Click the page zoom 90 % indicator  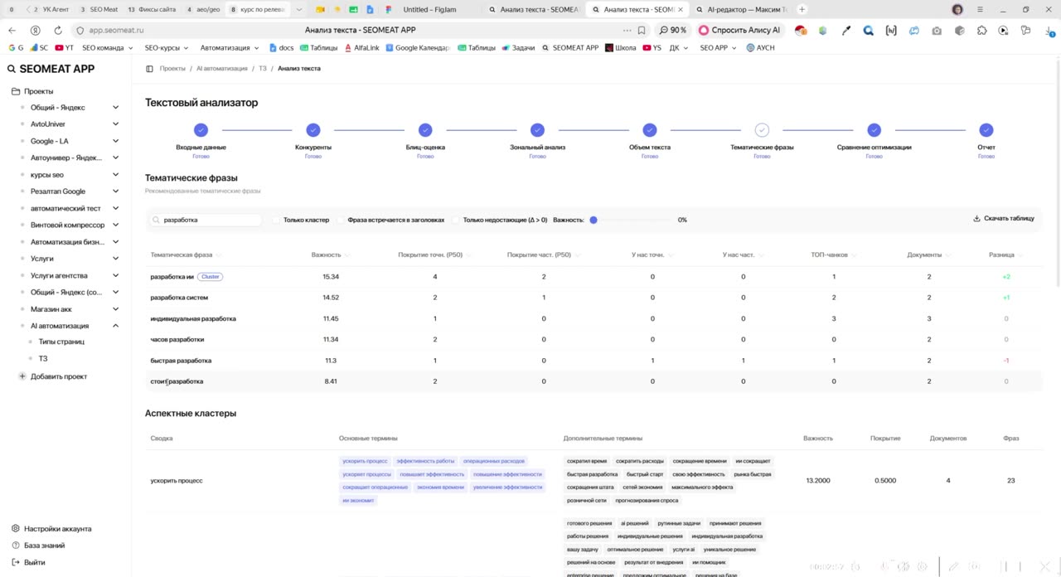point(672,30)
